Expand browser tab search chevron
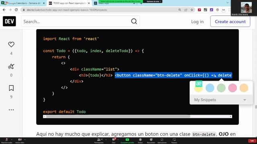Viewport: 257px width, 144px height. [228, 3]
